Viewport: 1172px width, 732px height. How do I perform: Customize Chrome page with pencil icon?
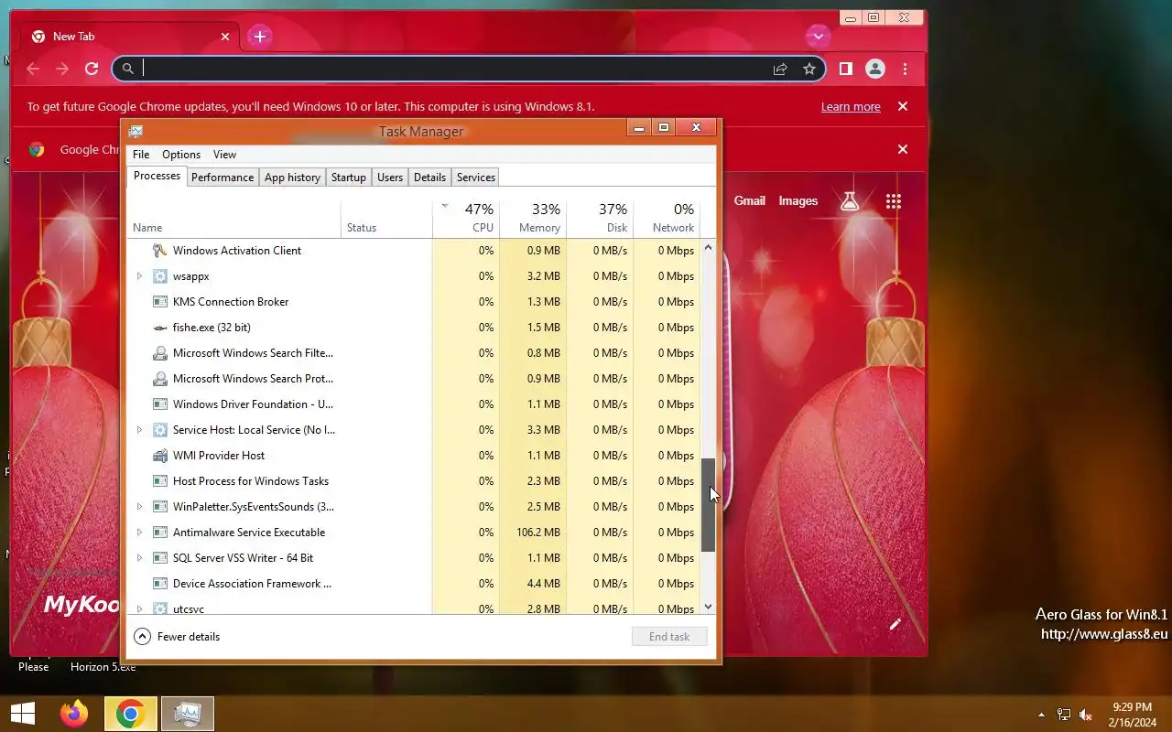[895, 624]
